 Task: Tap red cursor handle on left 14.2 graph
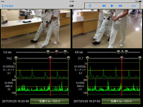50,58
